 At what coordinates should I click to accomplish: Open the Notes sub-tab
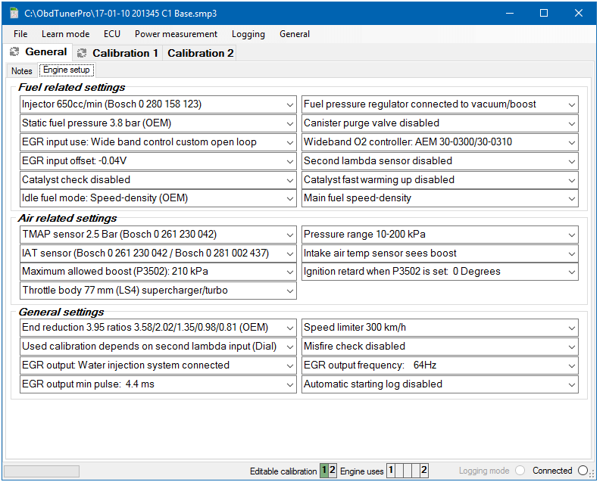click(22, 71)
